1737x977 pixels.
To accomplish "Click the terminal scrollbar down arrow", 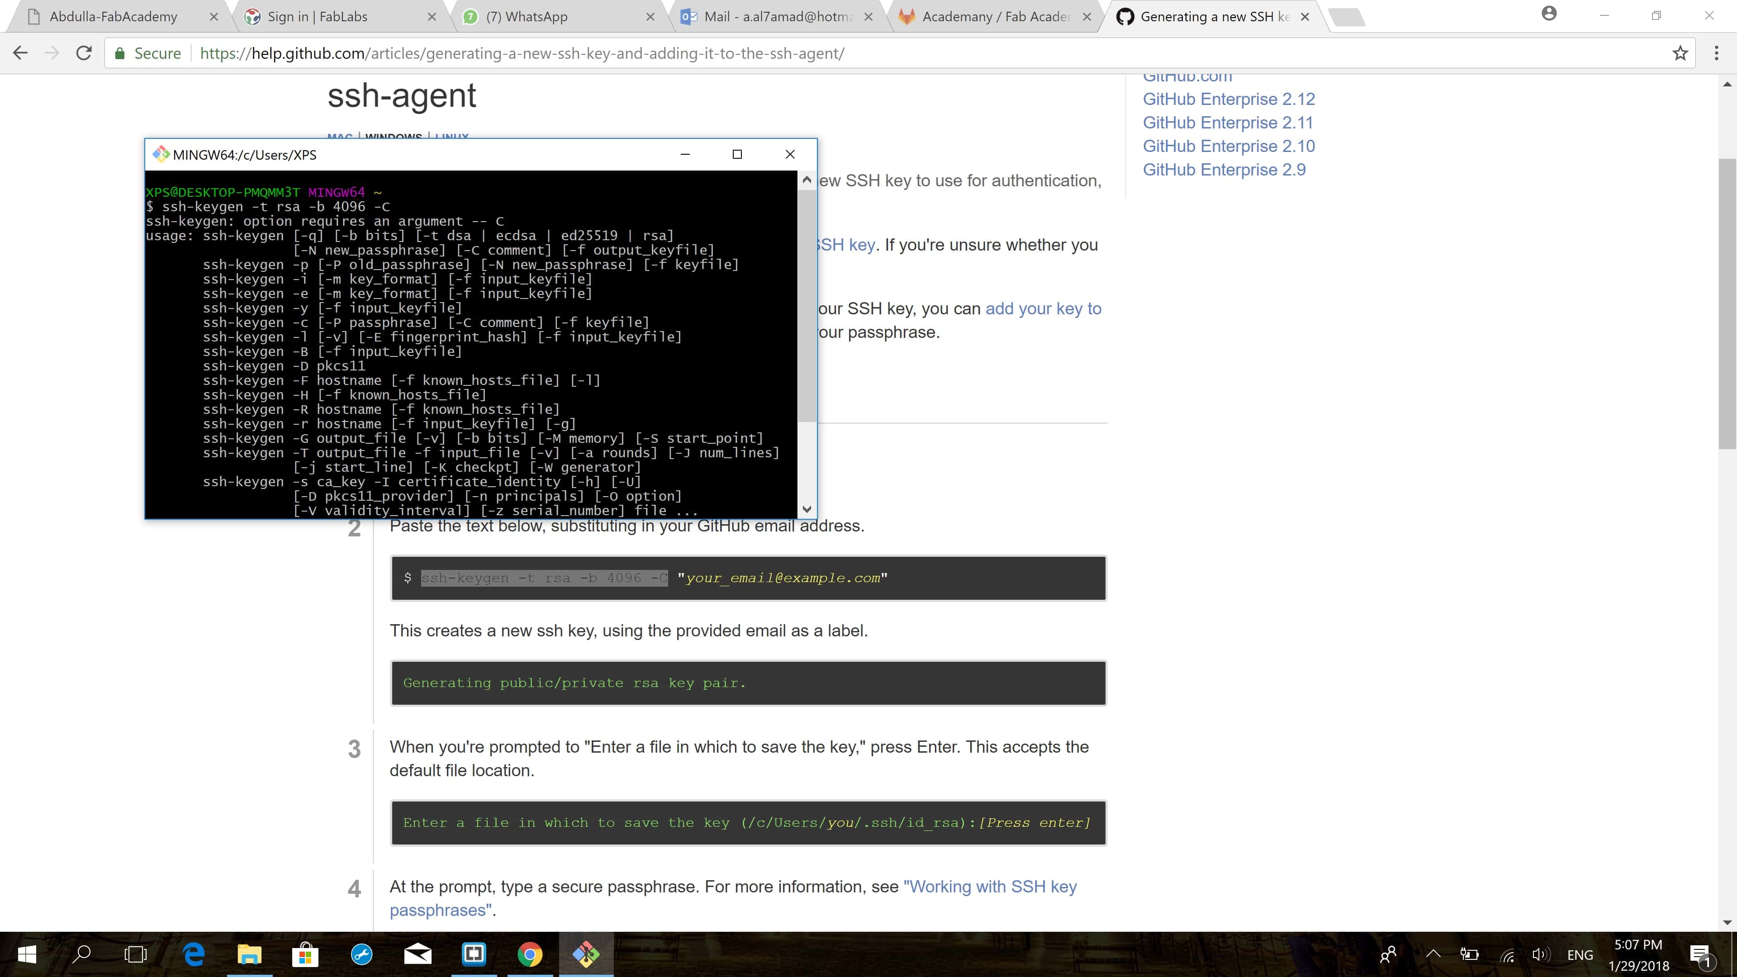I will 807,509.
